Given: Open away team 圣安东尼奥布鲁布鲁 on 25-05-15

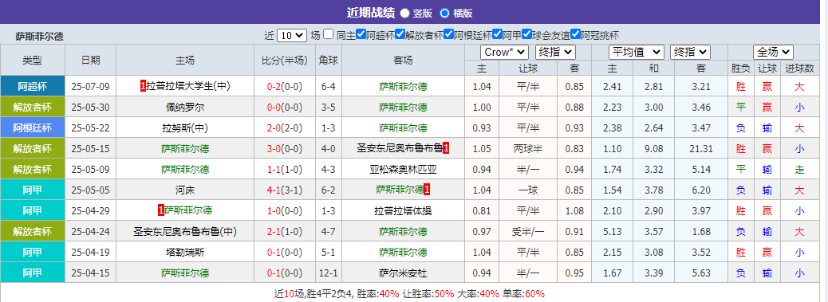Looking at the screenshot, I should (400, 149).
